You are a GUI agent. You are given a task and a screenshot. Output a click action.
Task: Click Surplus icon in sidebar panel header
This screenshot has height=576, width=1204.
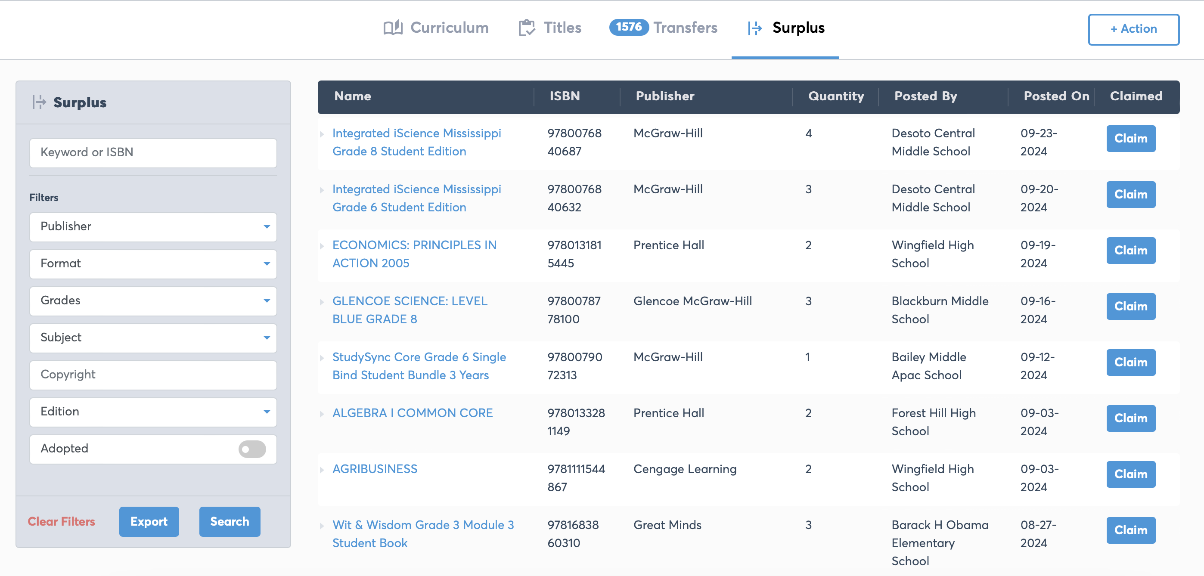pos(39,102)
